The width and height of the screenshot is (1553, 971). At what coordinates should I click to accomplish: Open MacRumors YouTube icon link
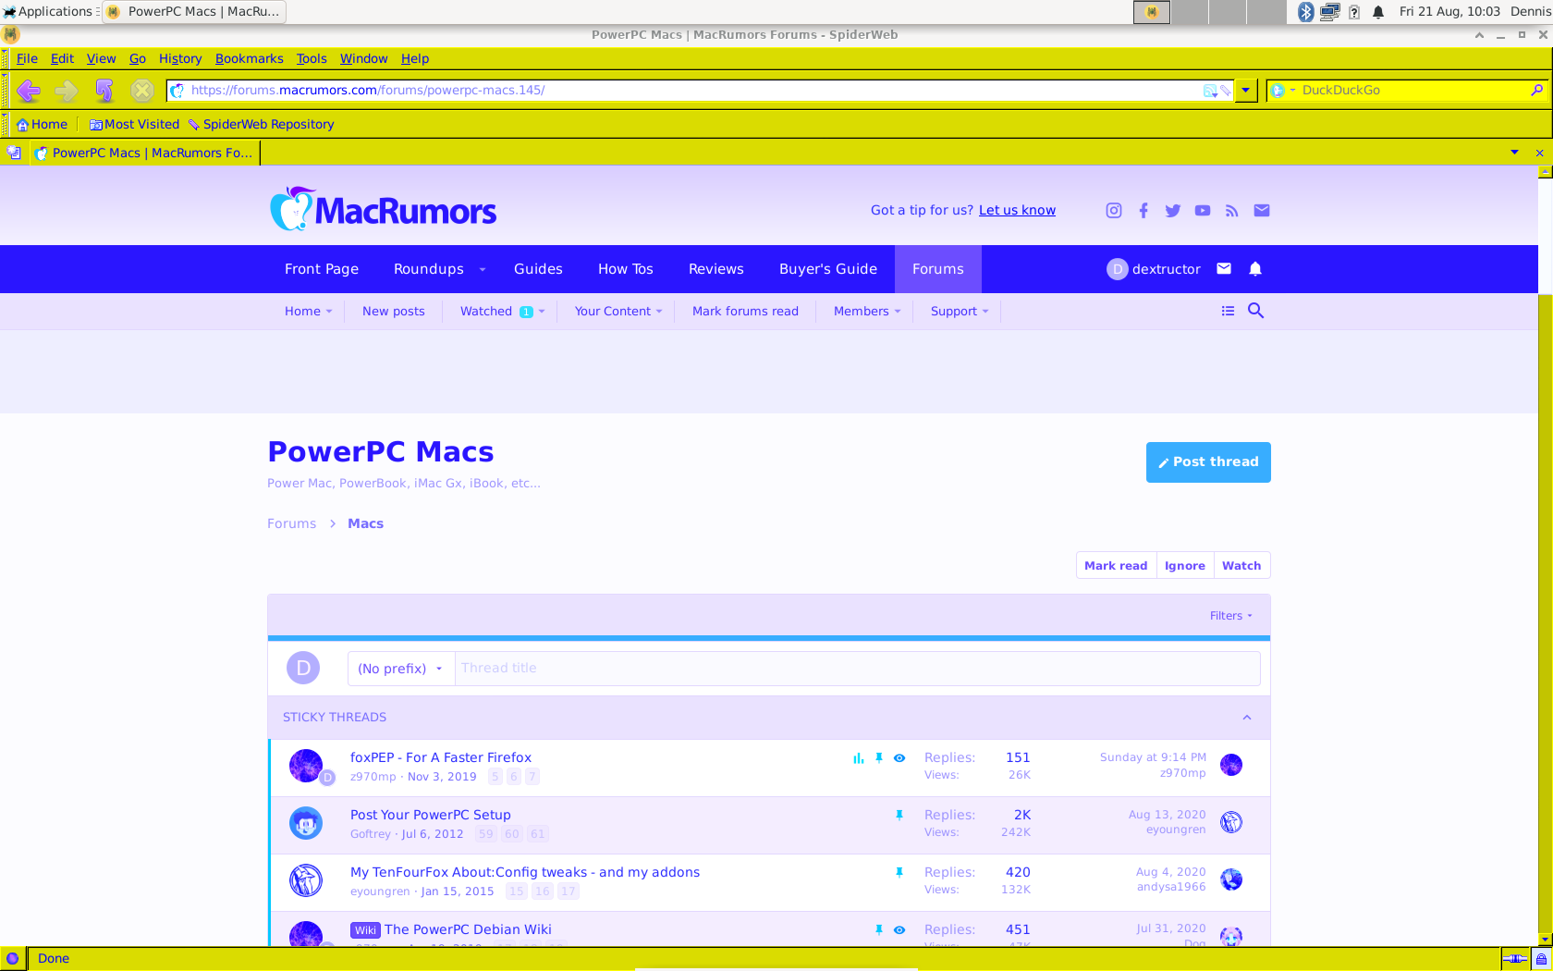(1203, 211)
